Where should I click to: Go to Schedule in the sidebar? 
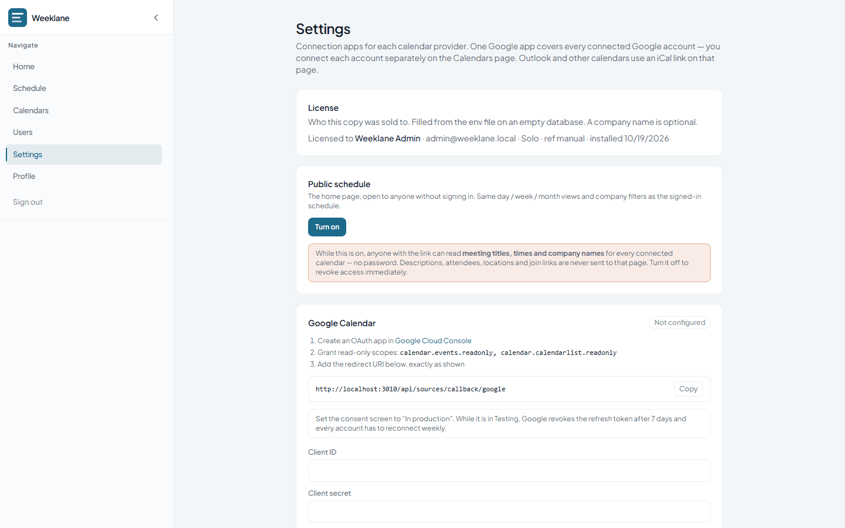(83, 88)
